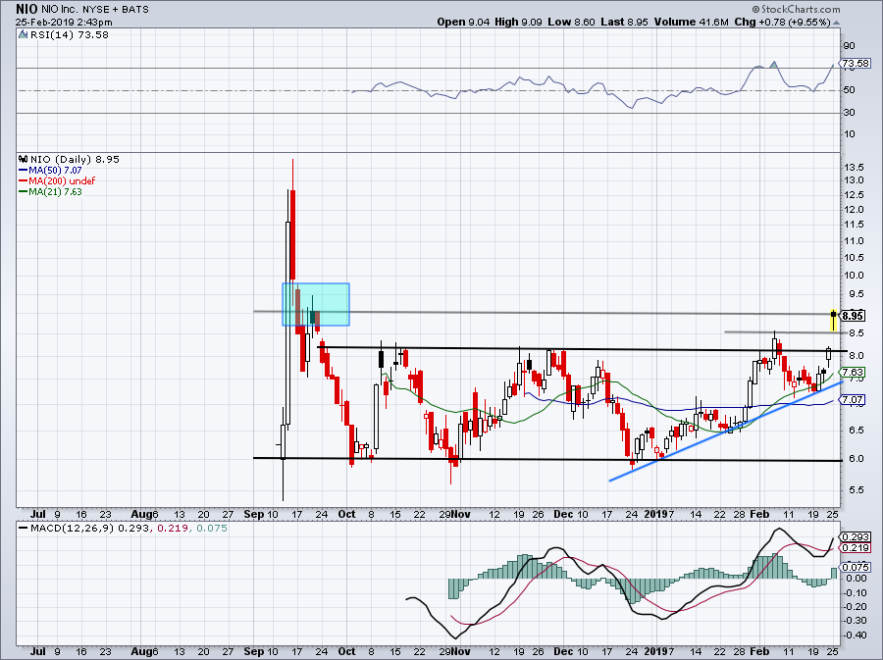Click the StockCharts.com copyright link
The height and width of the screenshot is (660, 883).
[796, 9]
